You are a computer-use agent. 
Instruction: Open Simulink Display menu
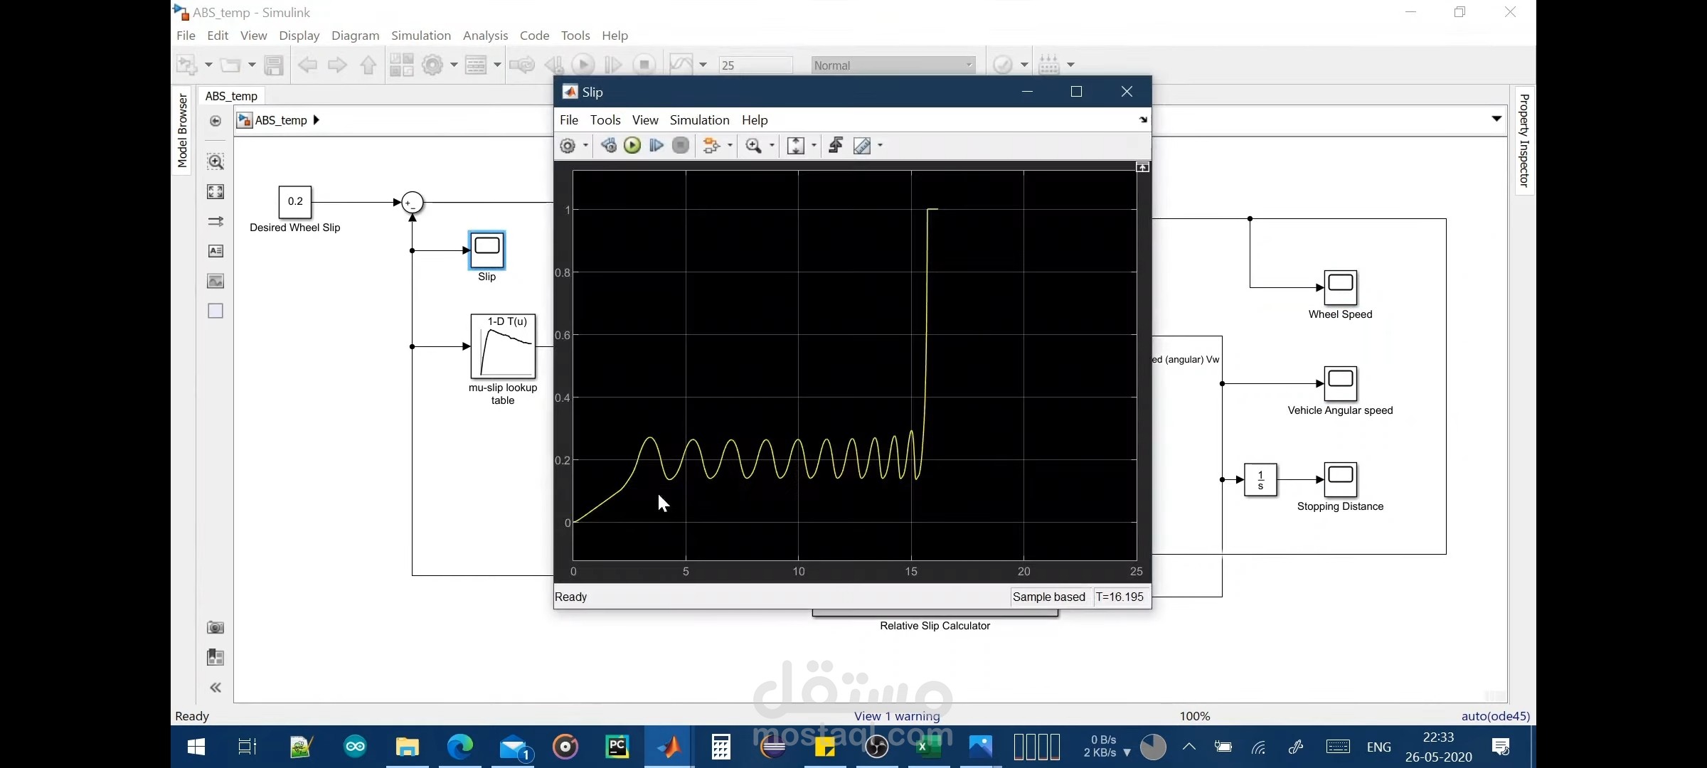tap(299, 36)
